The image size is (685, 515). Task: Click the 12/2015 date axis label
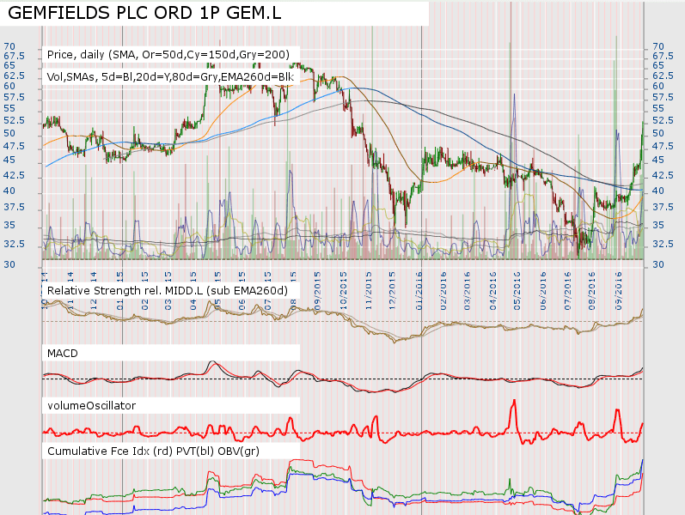tap(392, 291)
